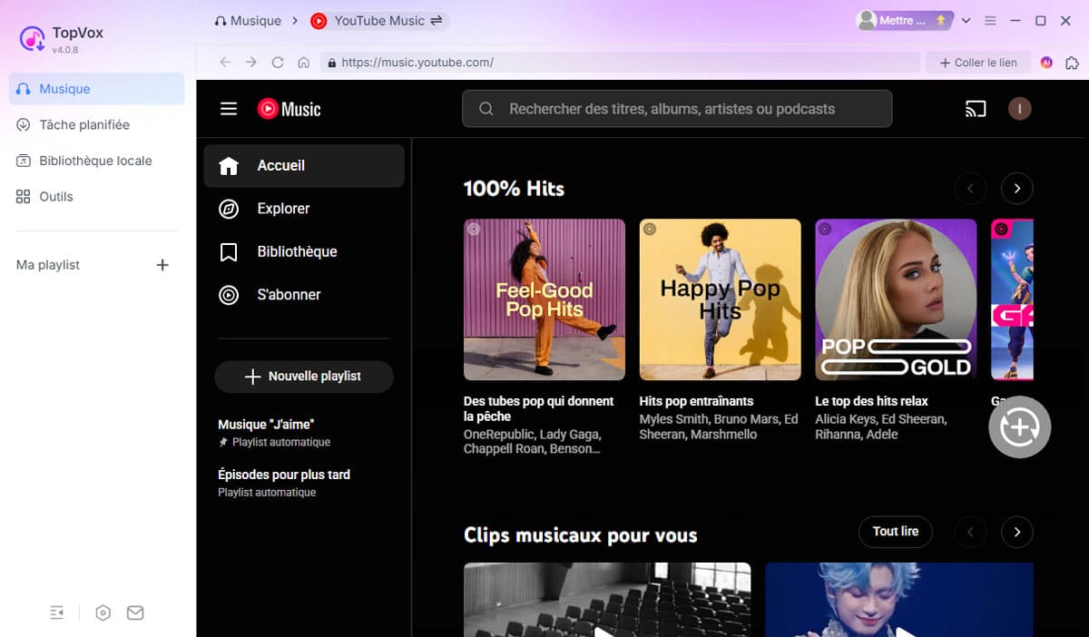Open the cast to device icon

pyautogui.click(x=976, y=109)
